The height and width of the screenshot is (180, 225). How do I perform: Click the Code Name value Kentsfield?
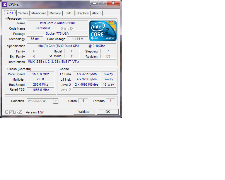43,28
